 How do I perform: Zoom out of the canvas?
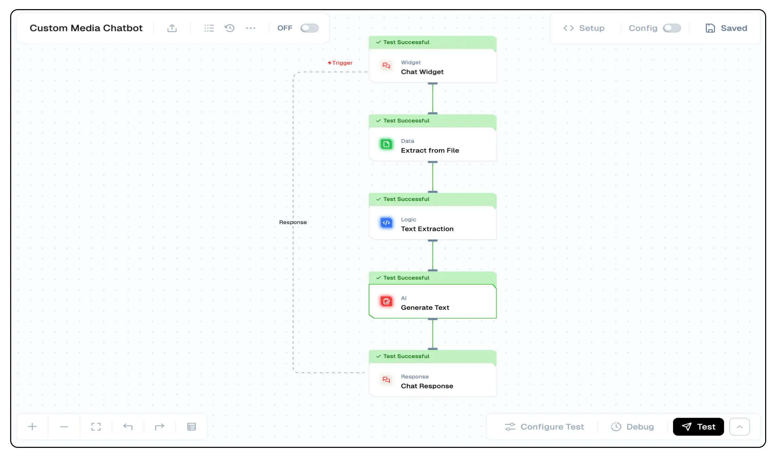(x=64, y=426)
